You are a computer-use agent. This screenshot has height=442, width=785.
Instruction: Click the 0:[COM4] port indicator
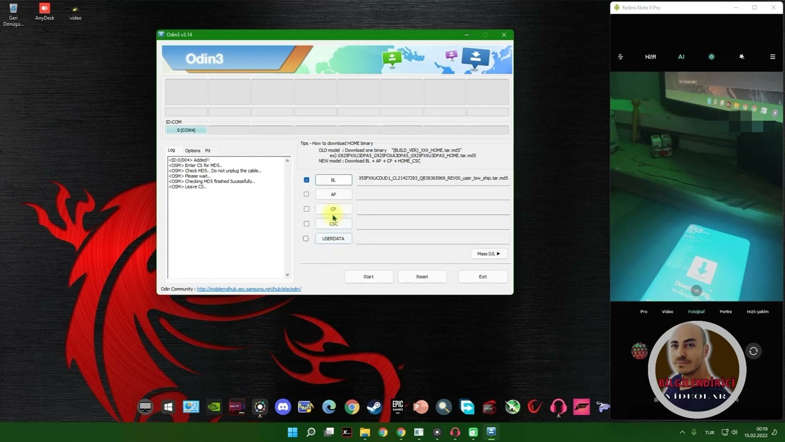click(x=186, y=130)
